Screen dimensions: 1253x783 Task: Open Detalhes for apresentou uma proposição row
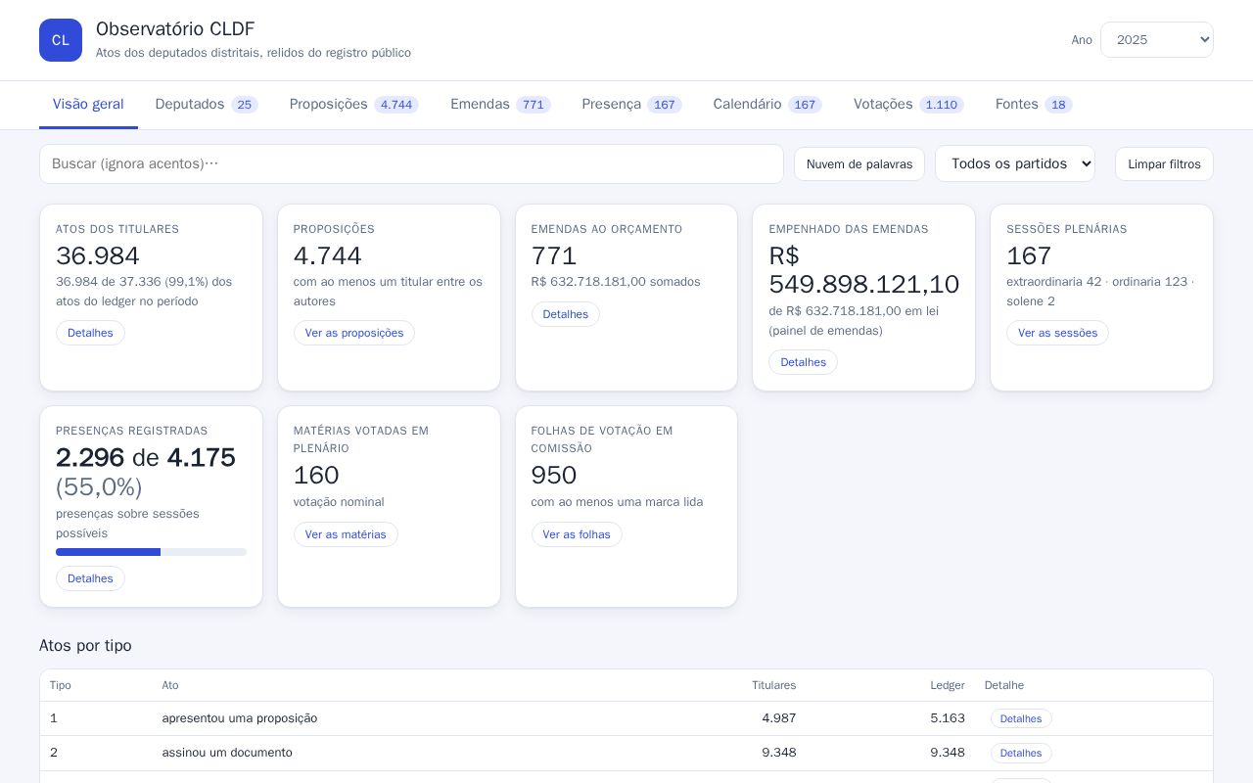pyautogui.click(x=1021, y=718)
